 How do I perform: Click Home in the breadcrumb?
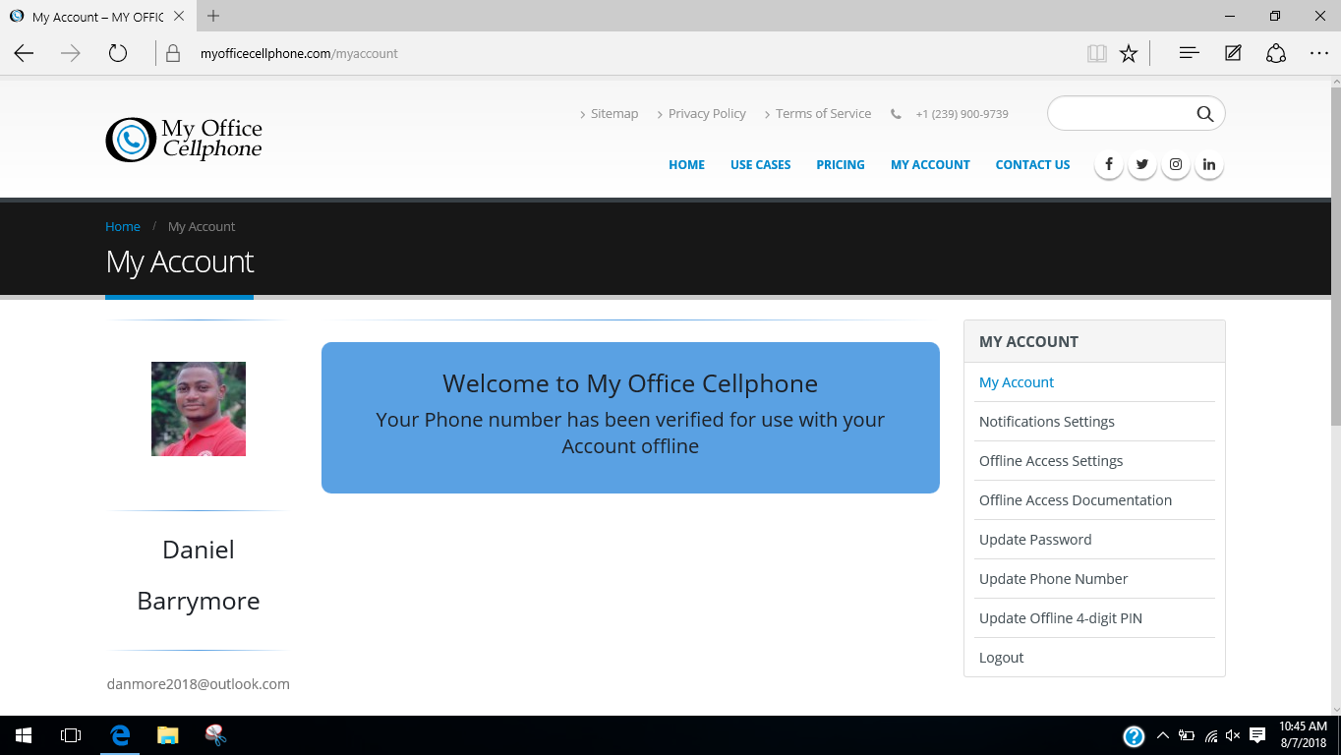123,226
